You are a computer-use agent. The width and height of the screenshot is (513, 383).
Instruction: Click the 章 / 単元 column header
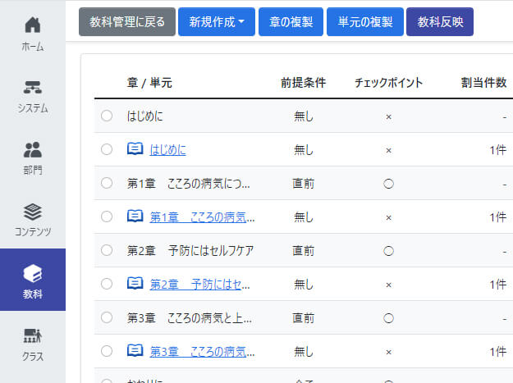(149, 83)
